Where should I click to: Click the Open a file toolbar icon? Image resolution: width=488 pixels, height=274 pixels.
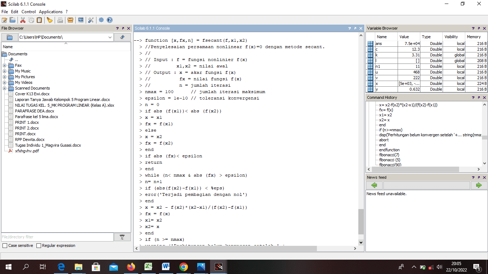click(x=13, y=20)
